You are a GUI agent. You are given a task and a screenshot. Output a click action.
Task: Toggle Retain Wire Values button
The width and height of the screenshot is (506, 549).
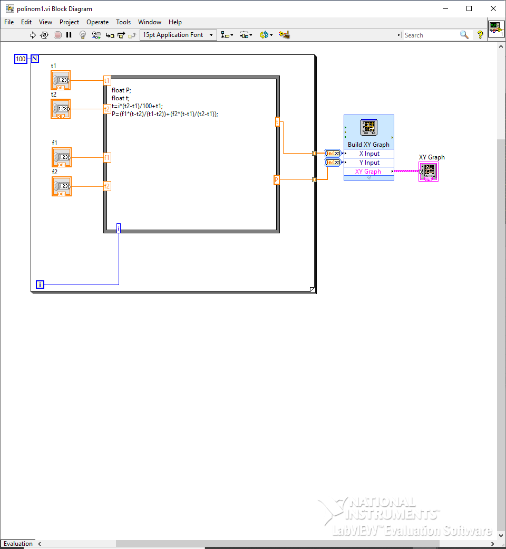point(96,35)
